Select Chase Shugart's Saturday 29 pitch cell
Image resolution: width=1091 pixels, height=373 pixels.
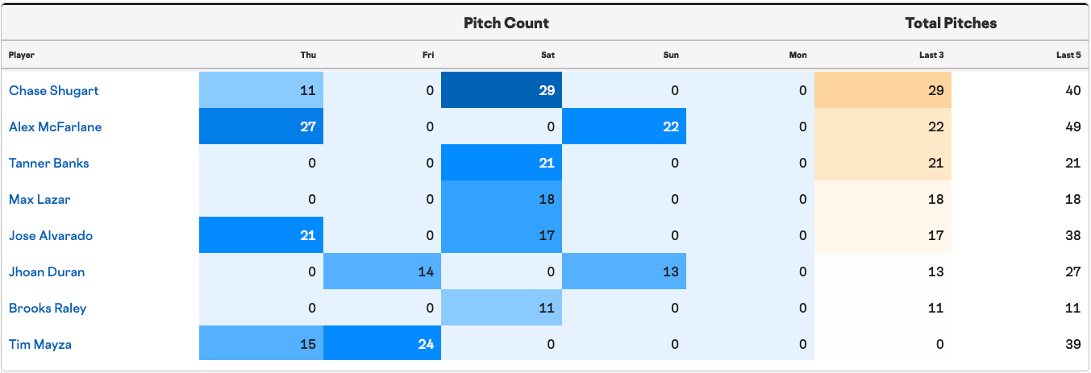pyautogui.click(x=502, y=90)
